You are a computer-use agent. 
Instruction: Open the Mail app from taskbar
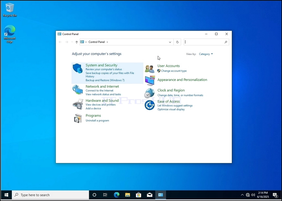click(150, 195)
